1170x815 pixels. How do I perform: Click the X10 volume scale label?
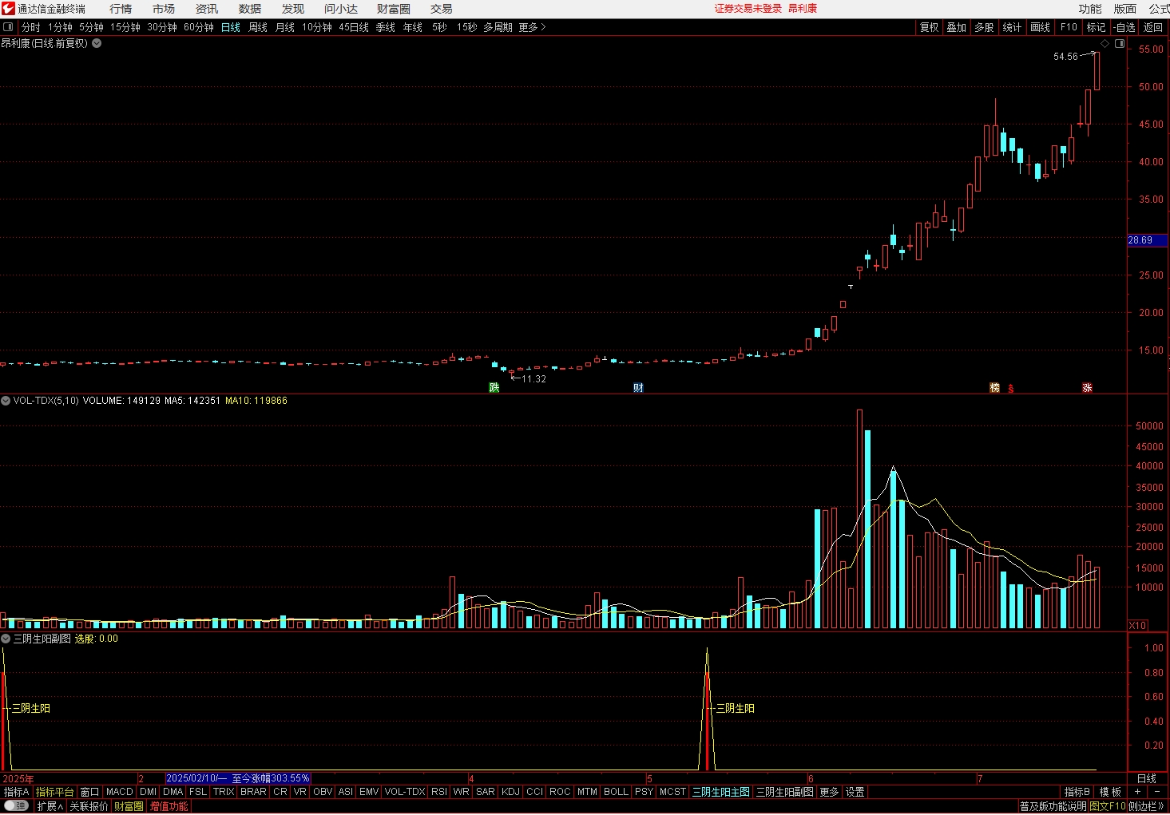(x=1138, y=626)
